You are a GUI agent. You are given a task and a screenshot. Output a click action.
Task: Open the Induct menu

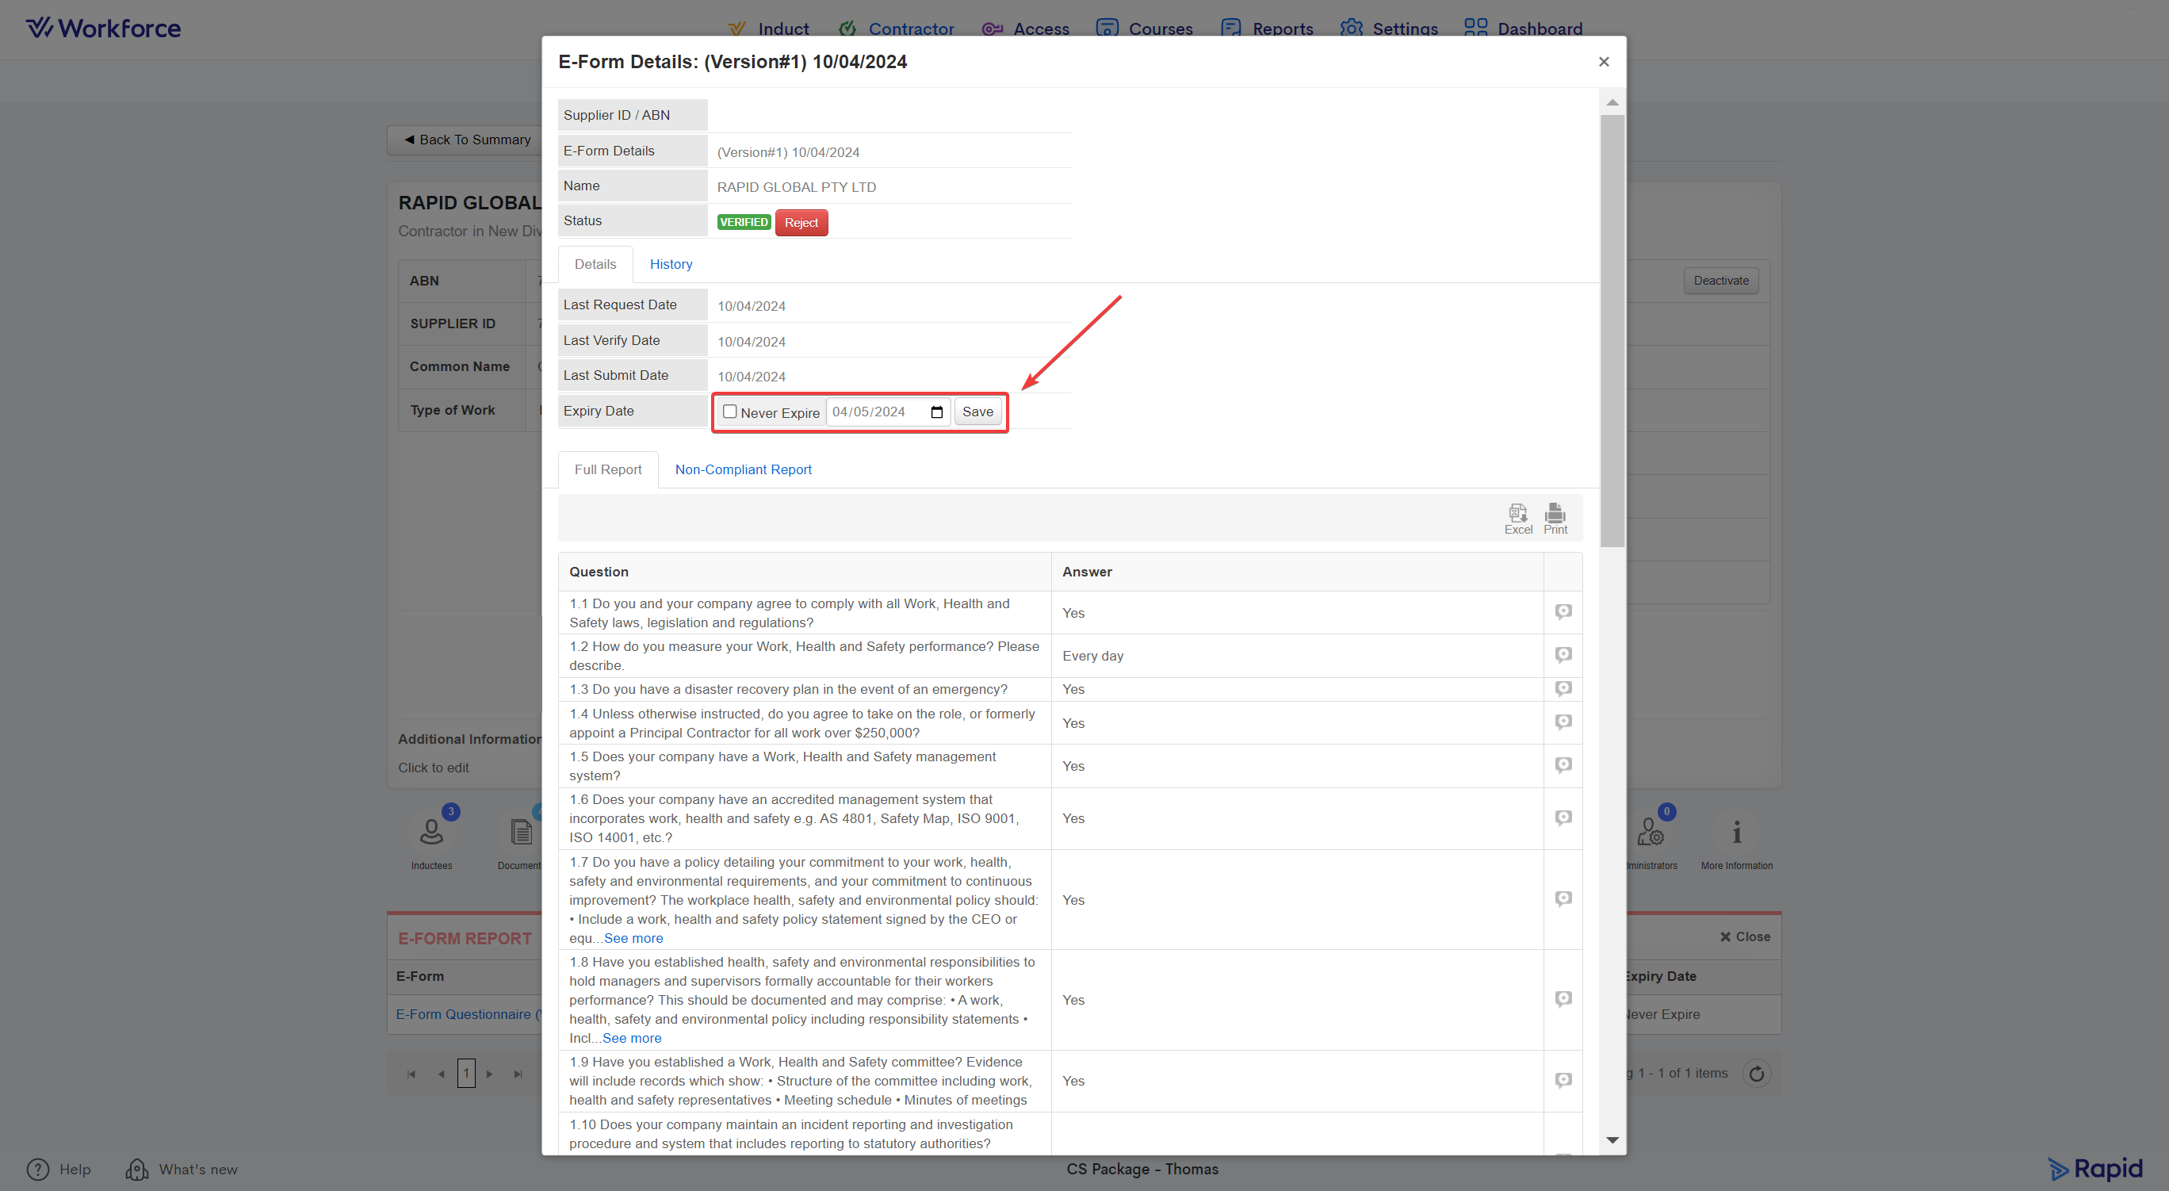tap(767, 29)
